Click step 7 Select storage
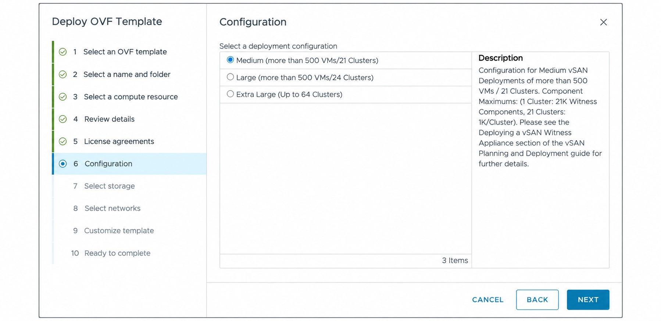The height and width of the screenshot is (321, 661). click(x=129, y=186)
